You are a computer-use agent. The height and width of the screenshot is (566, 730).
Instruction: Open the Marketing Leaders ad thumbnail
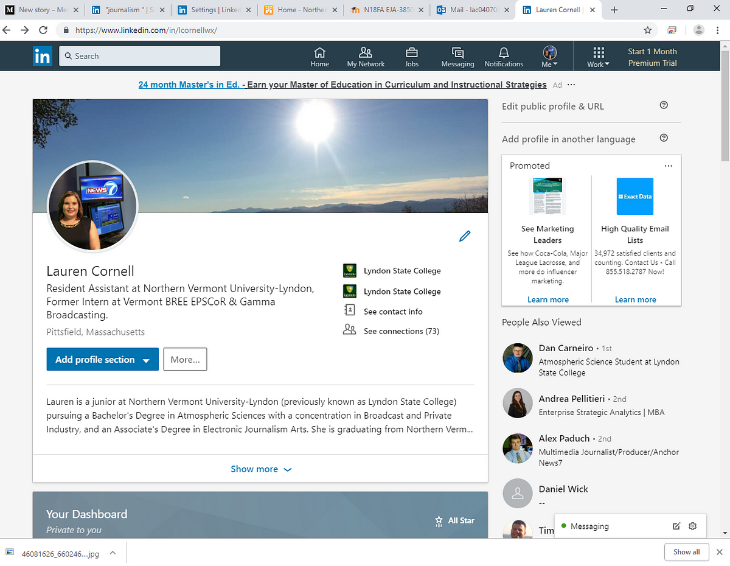547,196
